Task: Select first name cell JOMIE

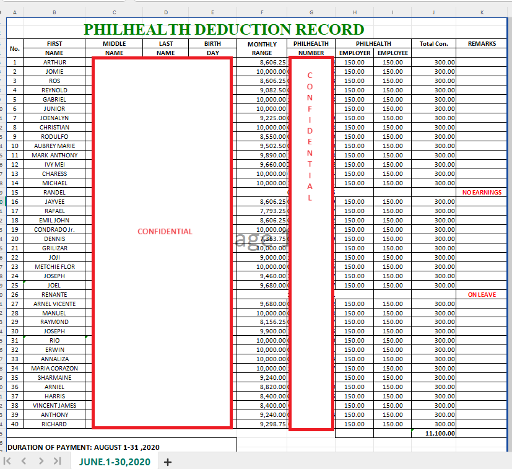Action: (x=54, y=72)
